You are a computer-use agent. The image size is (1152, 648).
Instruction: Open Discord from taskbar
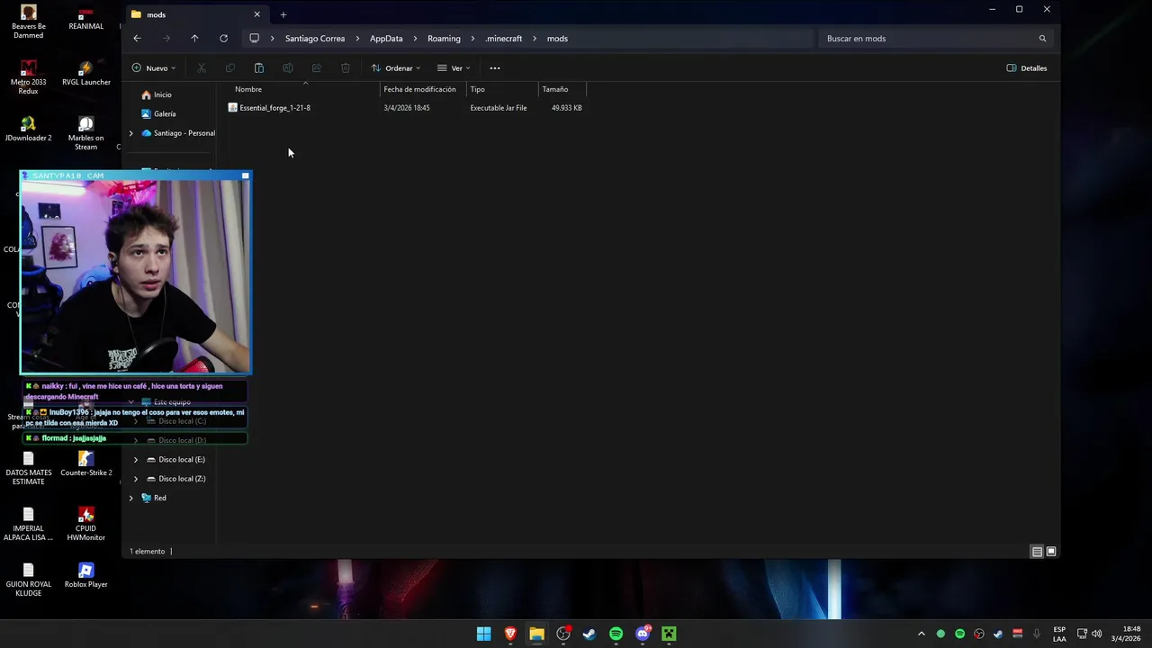pyautogui.click(x=643, y=634)
